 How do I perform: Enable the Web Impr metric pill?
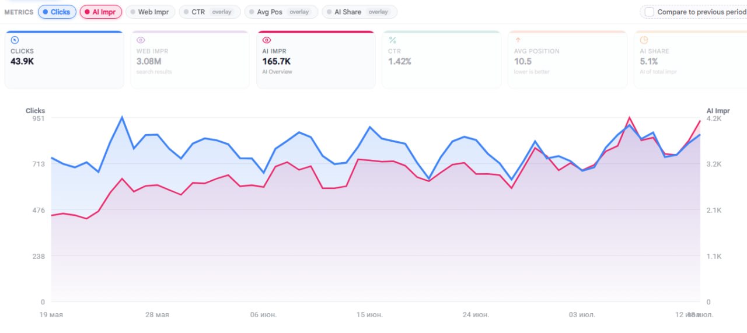coord(150,12)
